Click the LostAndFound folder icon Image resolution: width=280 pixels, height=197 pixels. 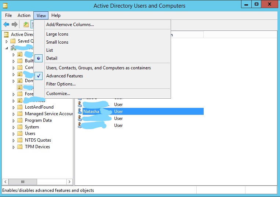pyautogui.click(x=20, y=107)
